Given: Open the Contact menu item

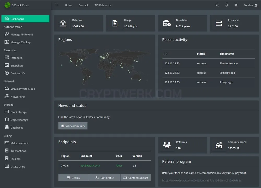Looking at the screenshot, I should tap(84, 5).
